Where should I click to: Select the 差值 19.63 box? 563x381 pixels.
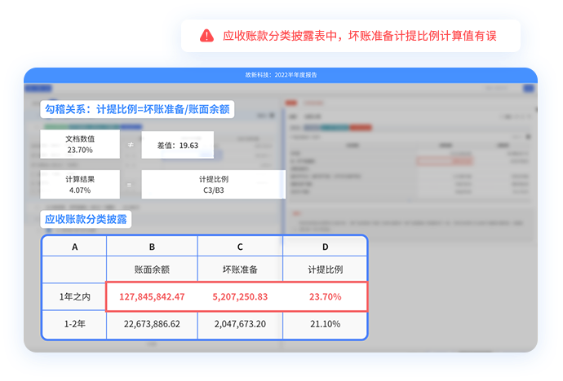click(177, 145)
